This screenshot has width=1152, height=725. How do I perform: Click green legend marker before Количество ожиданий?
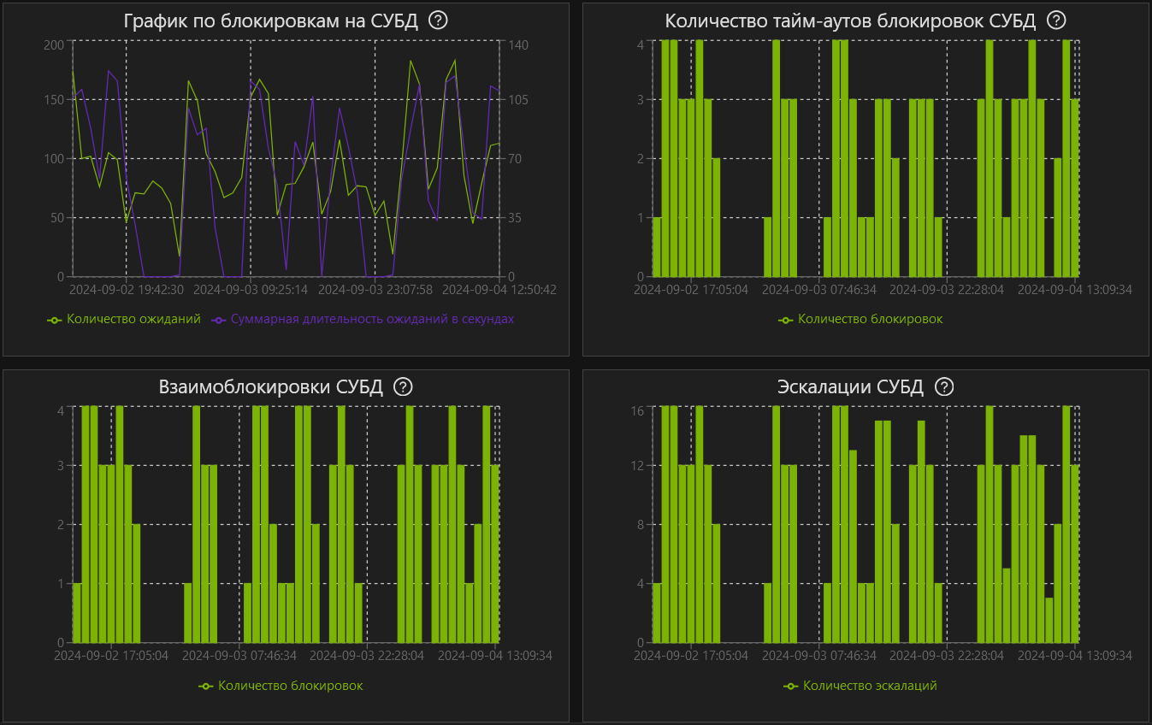pyautogui.click(x=55, y=319)
